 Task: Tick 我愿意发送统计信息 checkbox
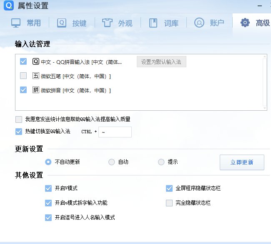tap(18, 119)
